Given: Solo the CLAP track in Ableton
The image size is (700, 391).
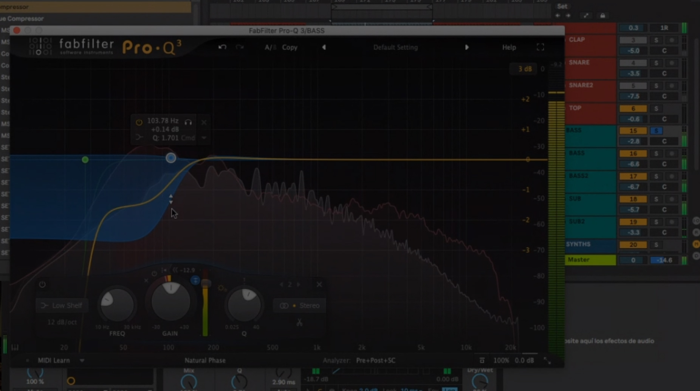Looking at the screenshot, I should click(656, 40).
